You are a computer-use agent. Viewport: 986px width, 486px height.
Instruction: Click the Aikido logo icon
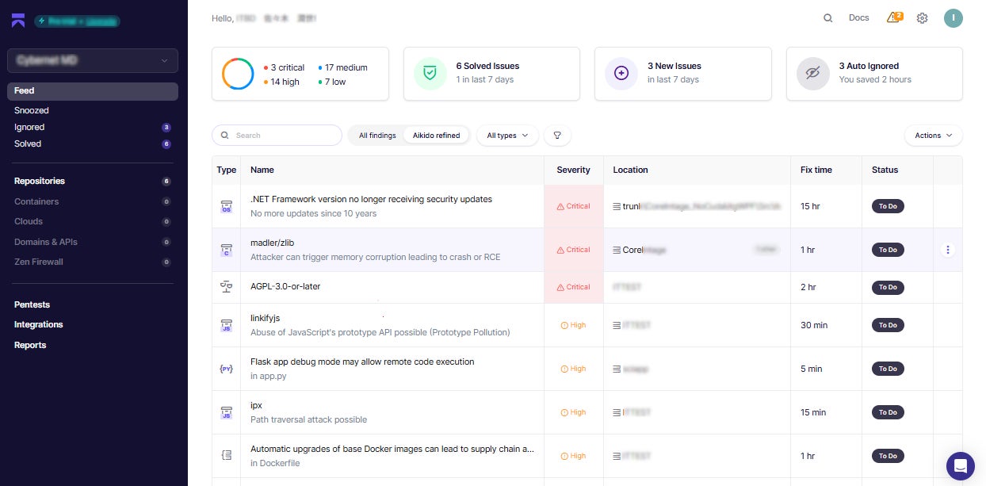point(18,21)
